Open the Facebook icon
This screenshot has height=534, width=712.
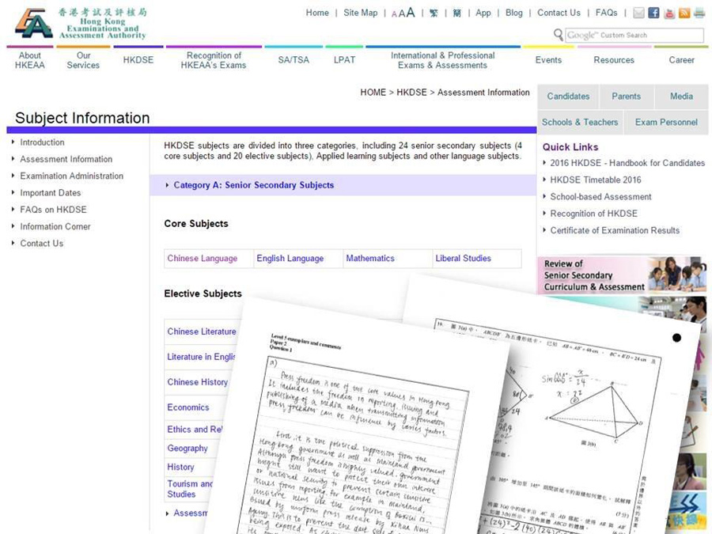coord(653,13)
